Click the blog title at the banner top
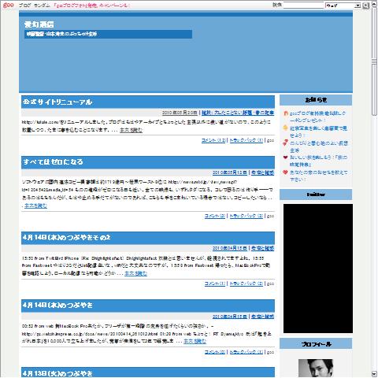Image resolution: width=378 pixels, height=378 pixels. click(x=39, y=24)
